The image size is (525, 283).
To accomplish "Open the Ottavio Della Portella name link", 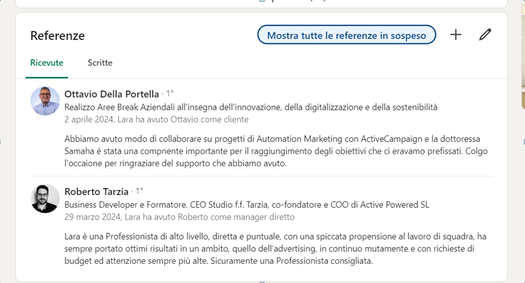I will (x=112, y=94).
